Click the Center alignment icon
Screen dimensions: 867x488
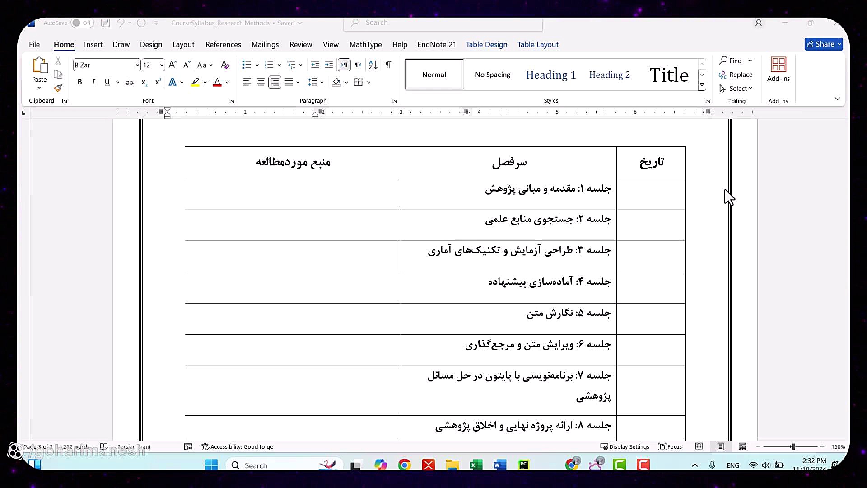(261, 82)
